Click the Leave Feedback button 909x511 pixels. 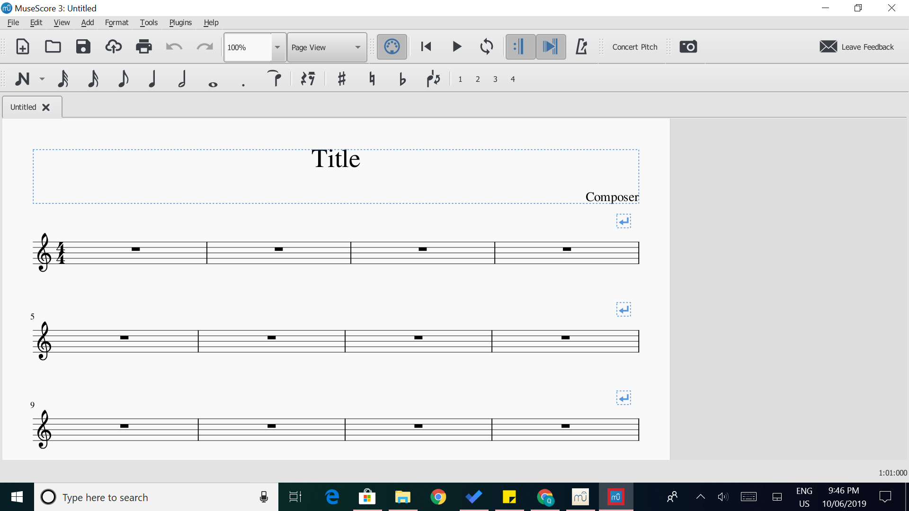click(x=857, y=47)
